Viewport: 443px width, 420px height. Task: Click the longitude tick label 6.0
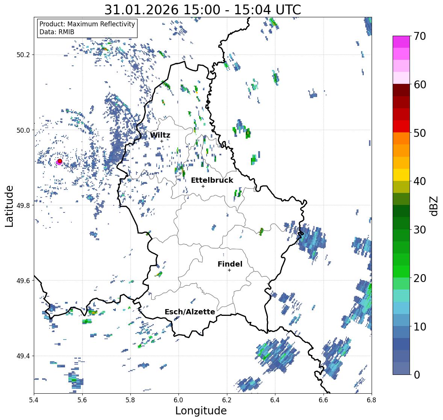pos(178,400)
